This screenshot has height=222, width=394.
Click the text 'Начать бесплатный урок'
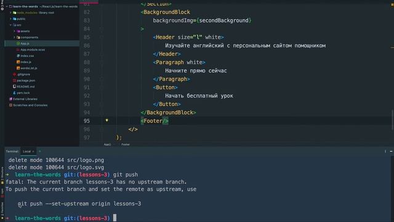click(199, 96)
